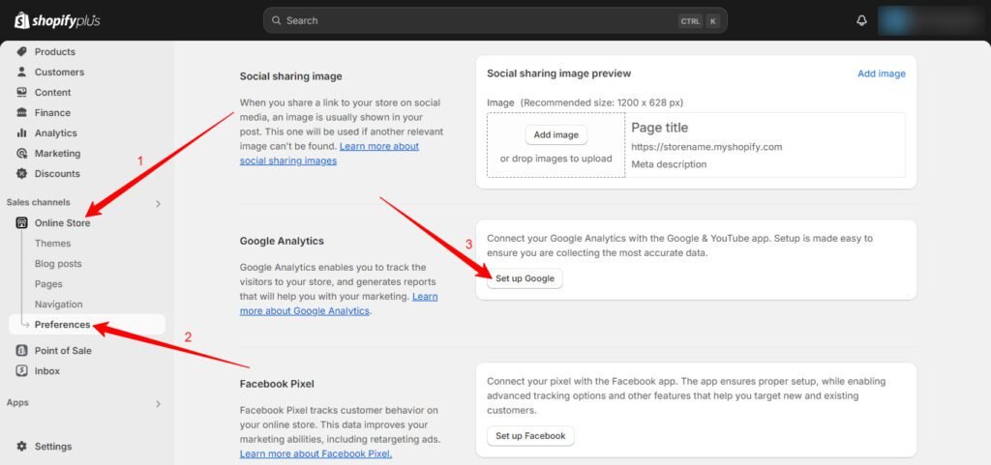Viewport: 991px width, 465px height.
Task: Click Add image button in dropzone
Action: click(556, 135)
